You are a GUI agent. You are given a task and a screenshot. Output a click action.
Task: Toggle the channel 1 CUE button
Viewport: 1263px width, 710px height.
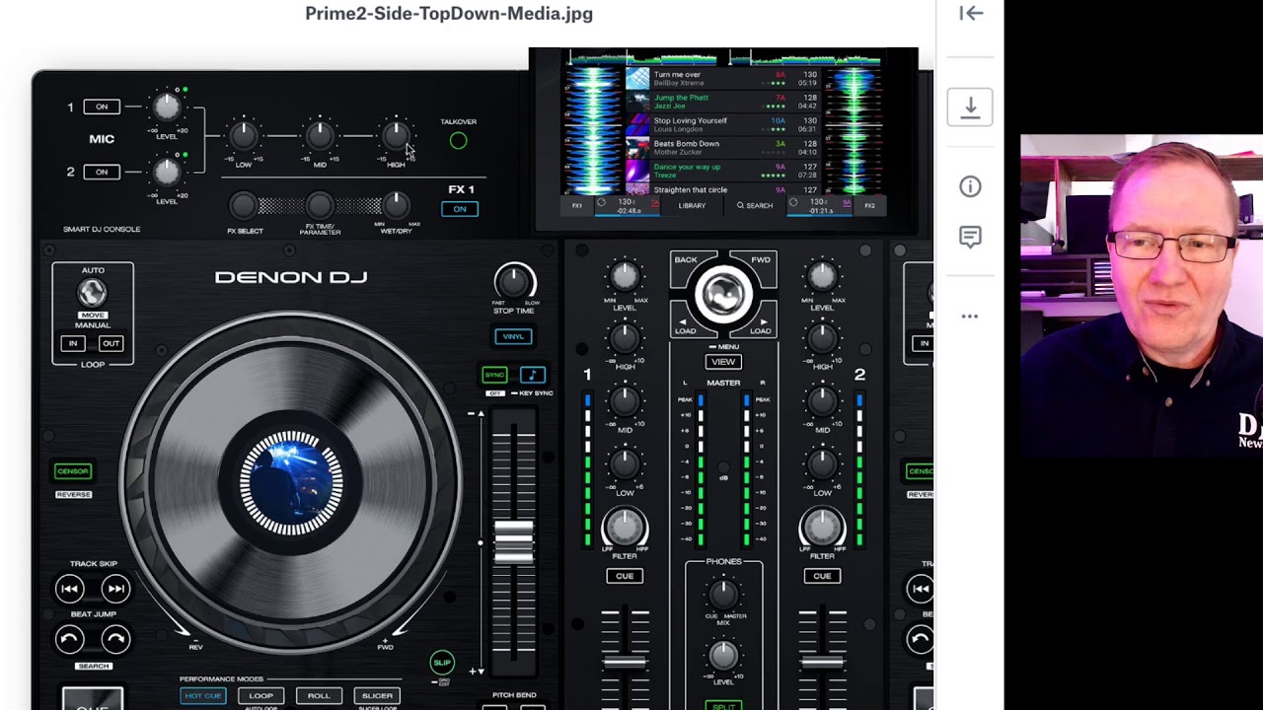pos(625,576)
